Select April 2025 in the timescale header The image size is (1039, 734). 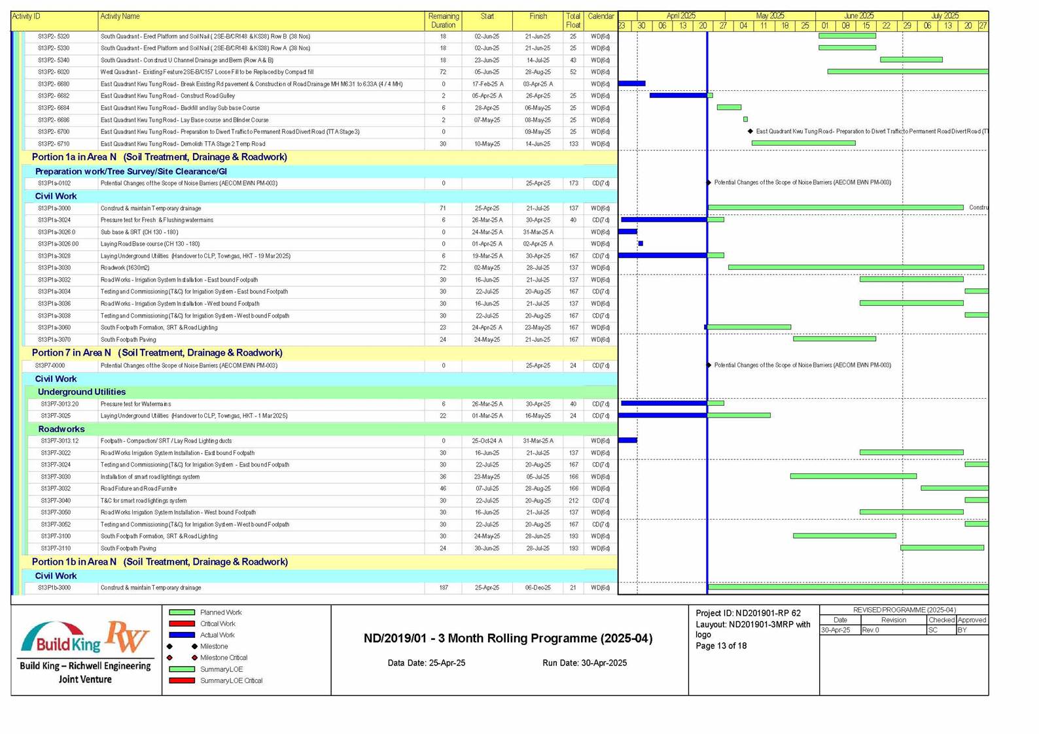(x=680, y=16)
